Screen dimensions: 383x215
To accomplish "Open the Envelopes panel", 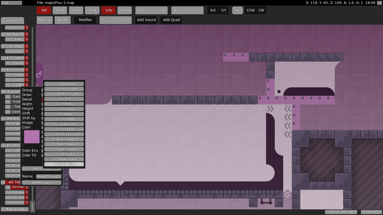I will [x=372, y=212].
